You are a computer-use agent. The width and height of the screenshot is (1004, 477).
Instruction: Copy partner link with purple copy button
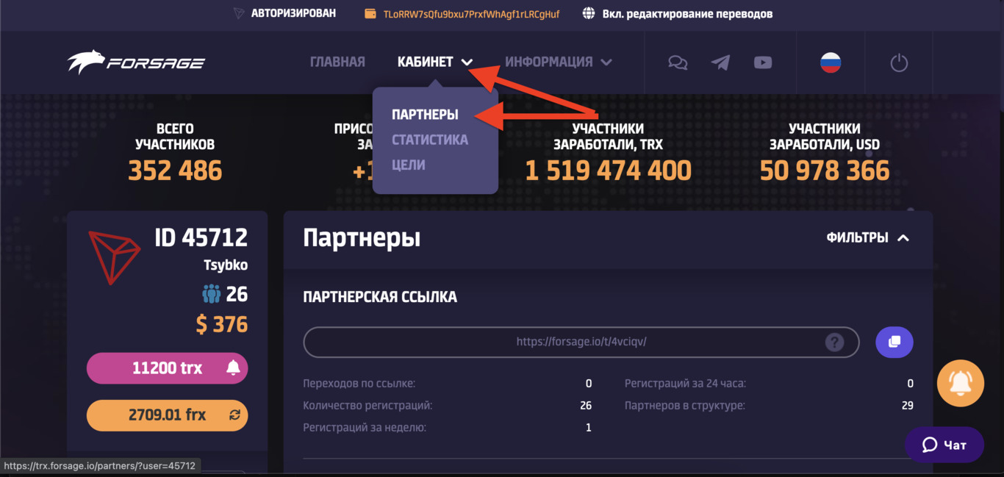coord(894,342)
